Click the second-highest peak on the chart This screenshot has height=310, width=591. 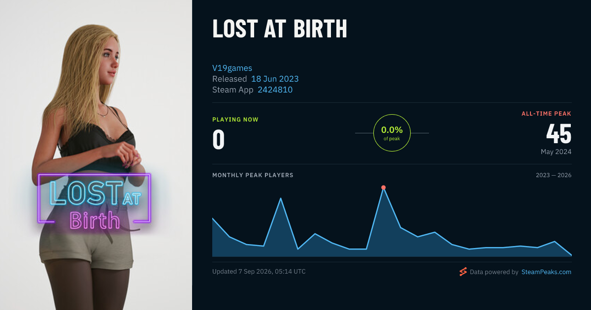coord(281,198)
